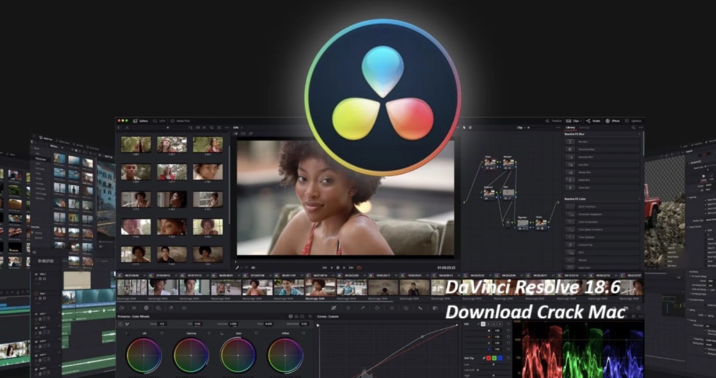Open the Clip dropdown in node editor
Image resolution: width=716 pixels, height=378 pixels.
click(521, 127)
